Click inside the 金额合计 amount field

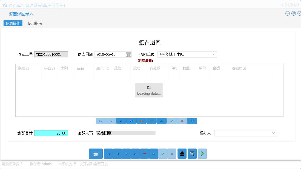(x=51, y=133)
